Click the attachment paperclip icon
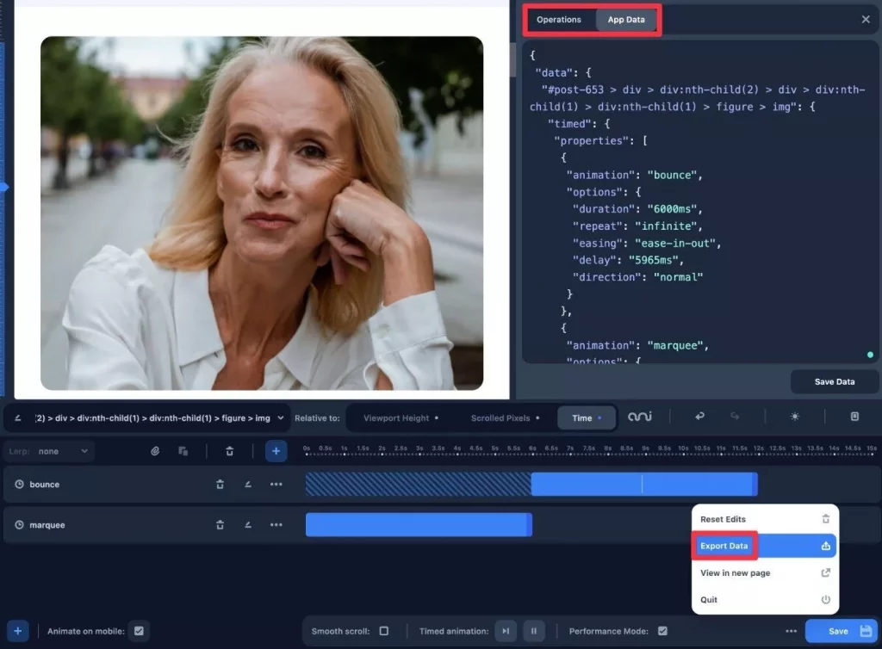The height and width of the screenshot is (649, 882). pyautogui.click(x=155, y=451)
